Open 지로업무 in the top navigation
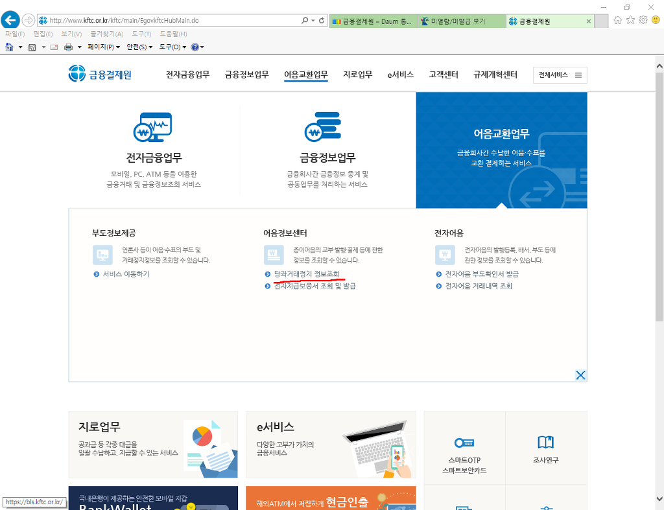The height and width of the screenshot is (510, 664). coord(358,75)
